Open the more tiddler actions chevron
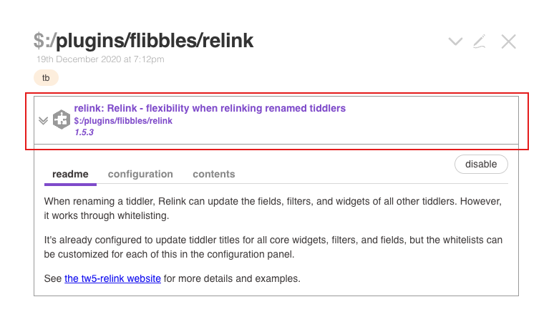Image resolution: width=554 pixels, height=327 pixels. click(455, 42)
